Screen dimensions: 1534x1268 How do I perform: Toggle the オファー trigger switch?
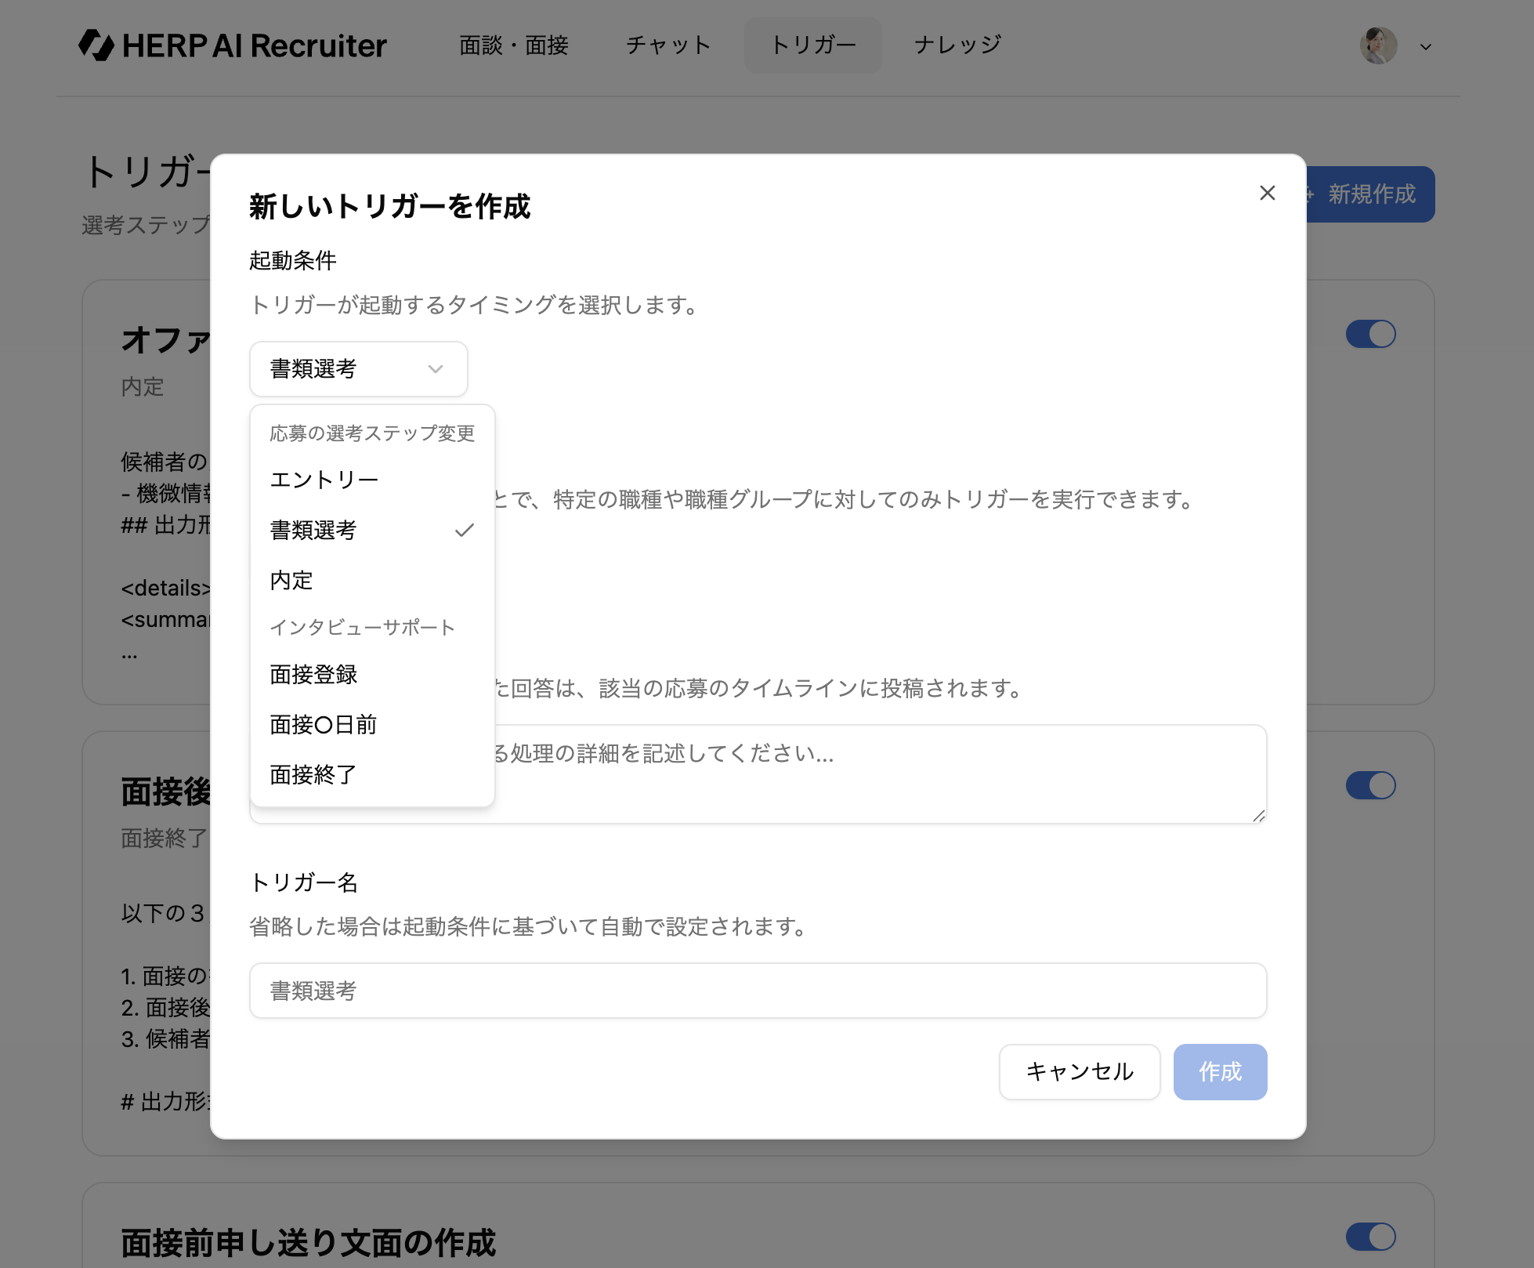1370,335
